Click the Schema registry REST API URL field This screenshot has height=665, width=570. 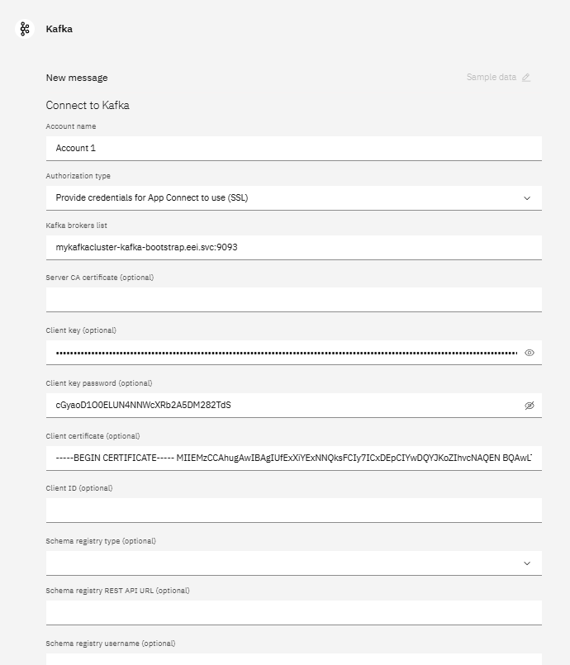click(294, 612)
